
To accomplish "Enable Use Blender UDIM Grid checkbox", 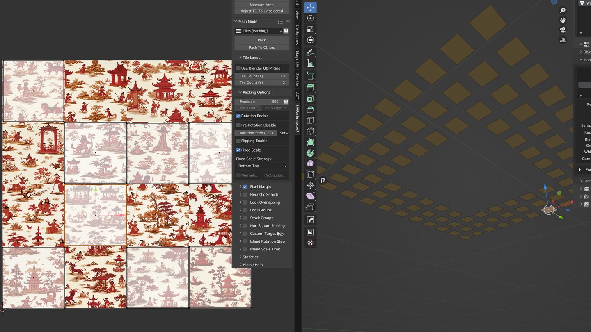I will [238, 68].
